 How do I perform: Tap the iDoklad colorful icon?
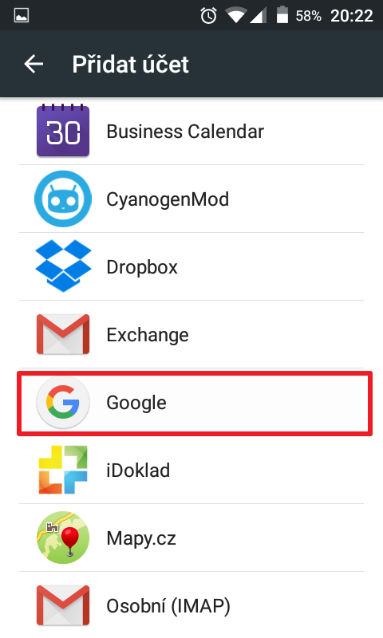tap(63, 470)
